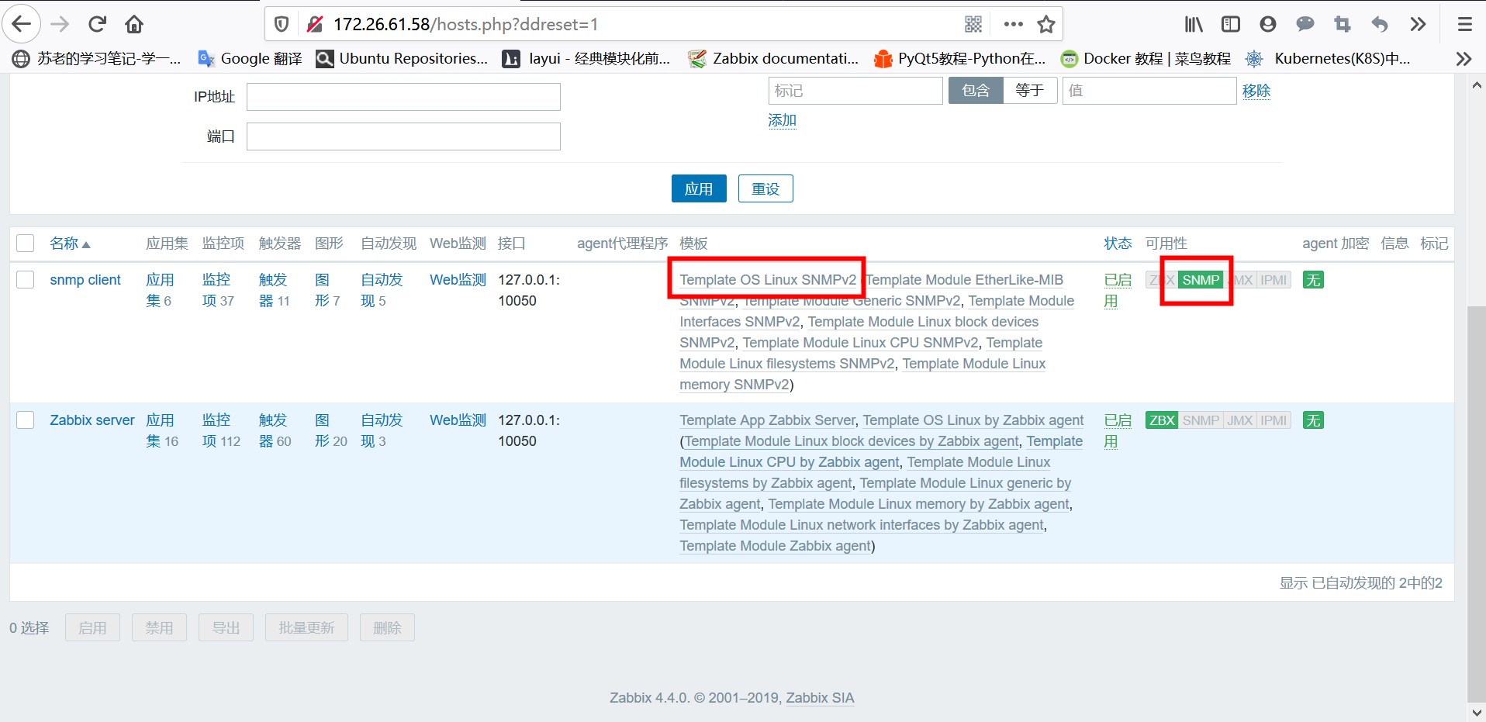Open the Library icon in toolbar
1486x722 pixels.
pyautogui.click(x=1194, y=24)
